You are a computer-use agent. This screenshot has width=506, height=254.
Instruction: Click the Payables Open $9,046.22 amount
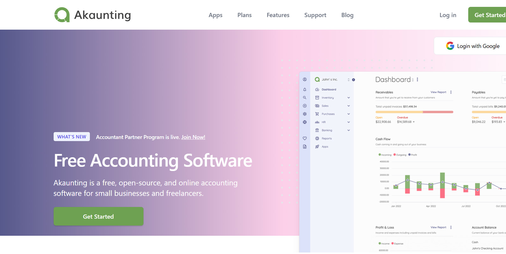pyautogui.click(x=478, y=122)
